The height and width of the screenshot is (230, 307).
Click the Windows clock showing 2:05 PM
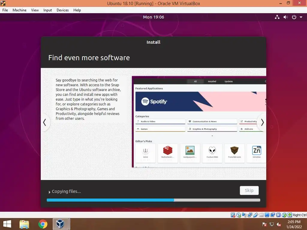point(294,222)
